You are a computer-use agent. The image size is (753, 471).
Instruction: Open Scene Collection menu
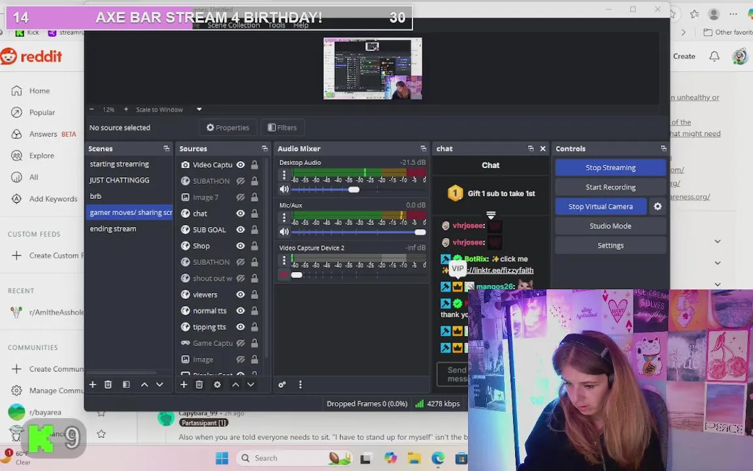click(233, 25)
